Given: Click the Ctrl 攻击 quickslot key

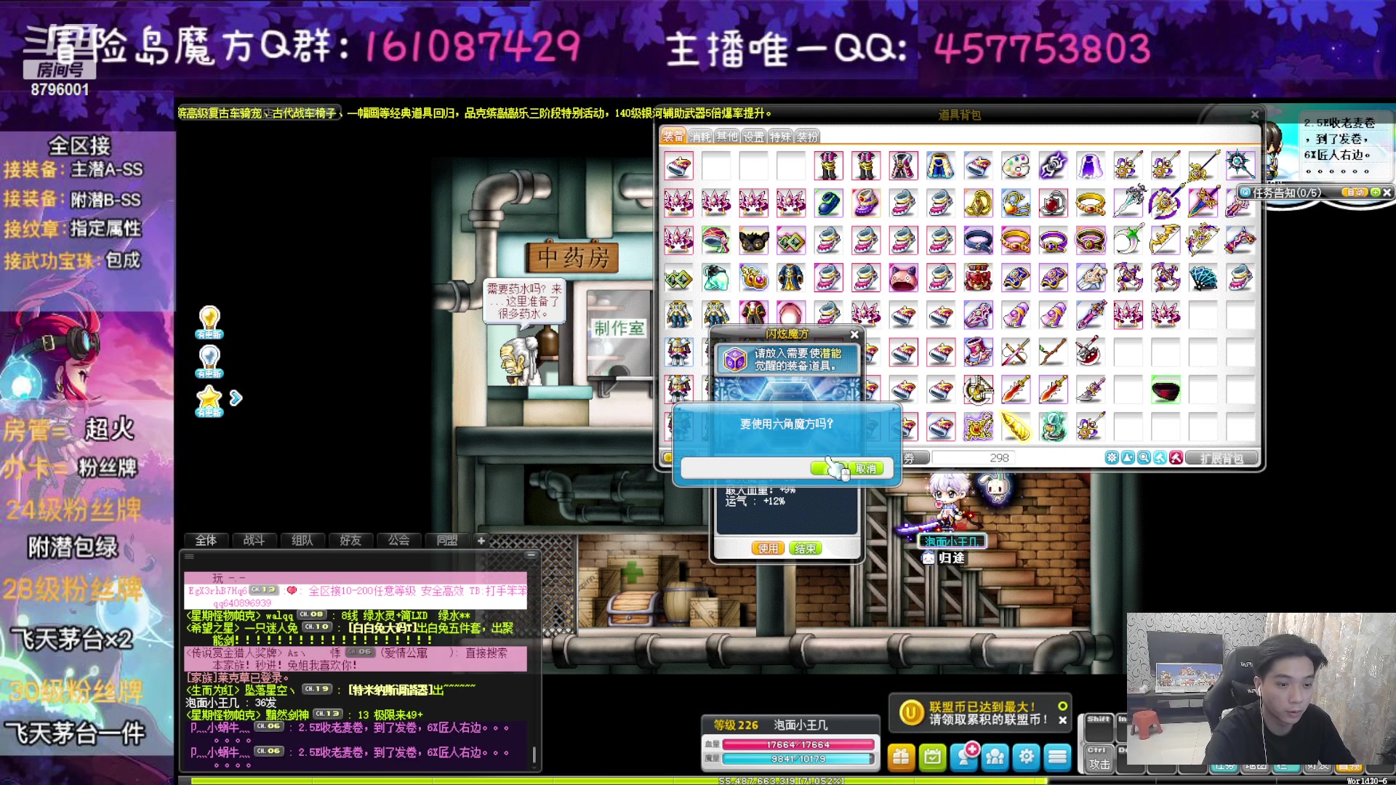Looking at the screenshot, I should tap(1099, 757).
